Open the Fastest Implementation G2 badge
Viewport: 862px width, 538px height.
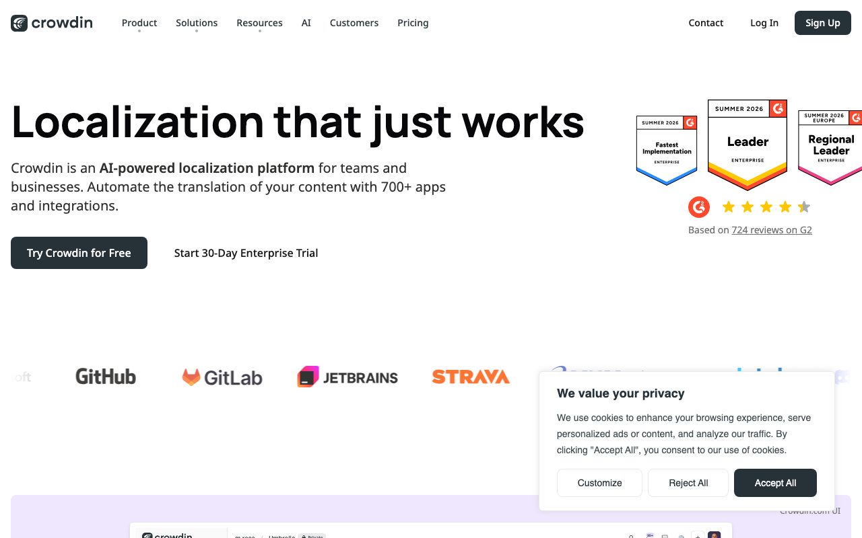point(667,150)
